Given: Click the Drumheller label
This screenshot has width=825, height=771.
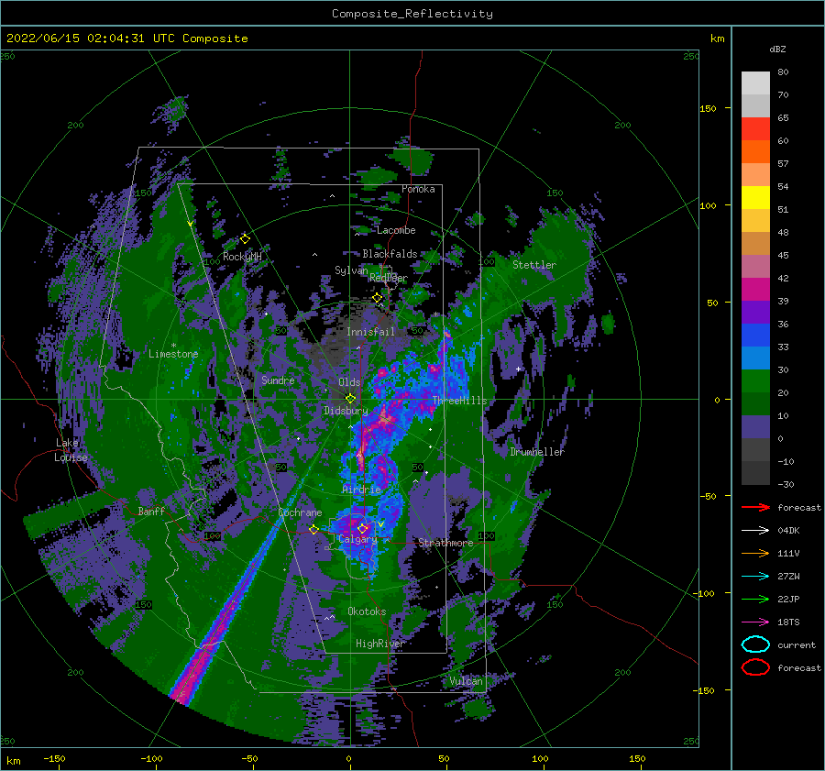Looking at the screenshot, I should (x=536, y=452).
